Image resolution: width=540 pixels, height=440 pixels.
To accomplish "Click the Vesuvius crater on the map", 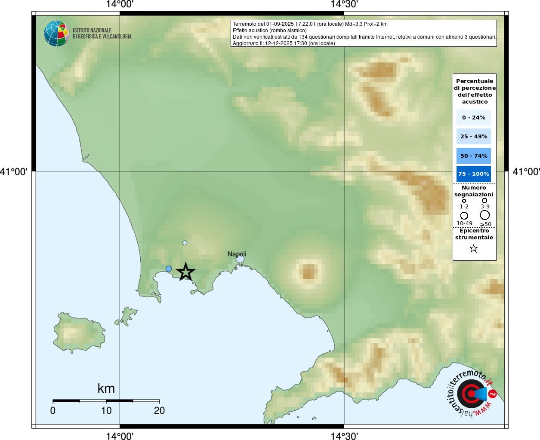I will (309, 272).
